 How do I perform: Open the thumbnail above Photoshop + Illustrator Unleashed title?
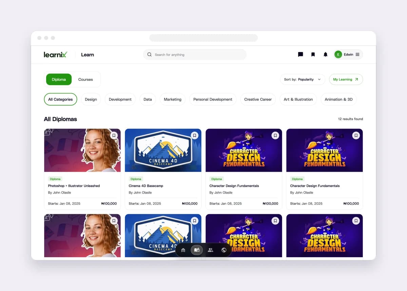(82, 150)
